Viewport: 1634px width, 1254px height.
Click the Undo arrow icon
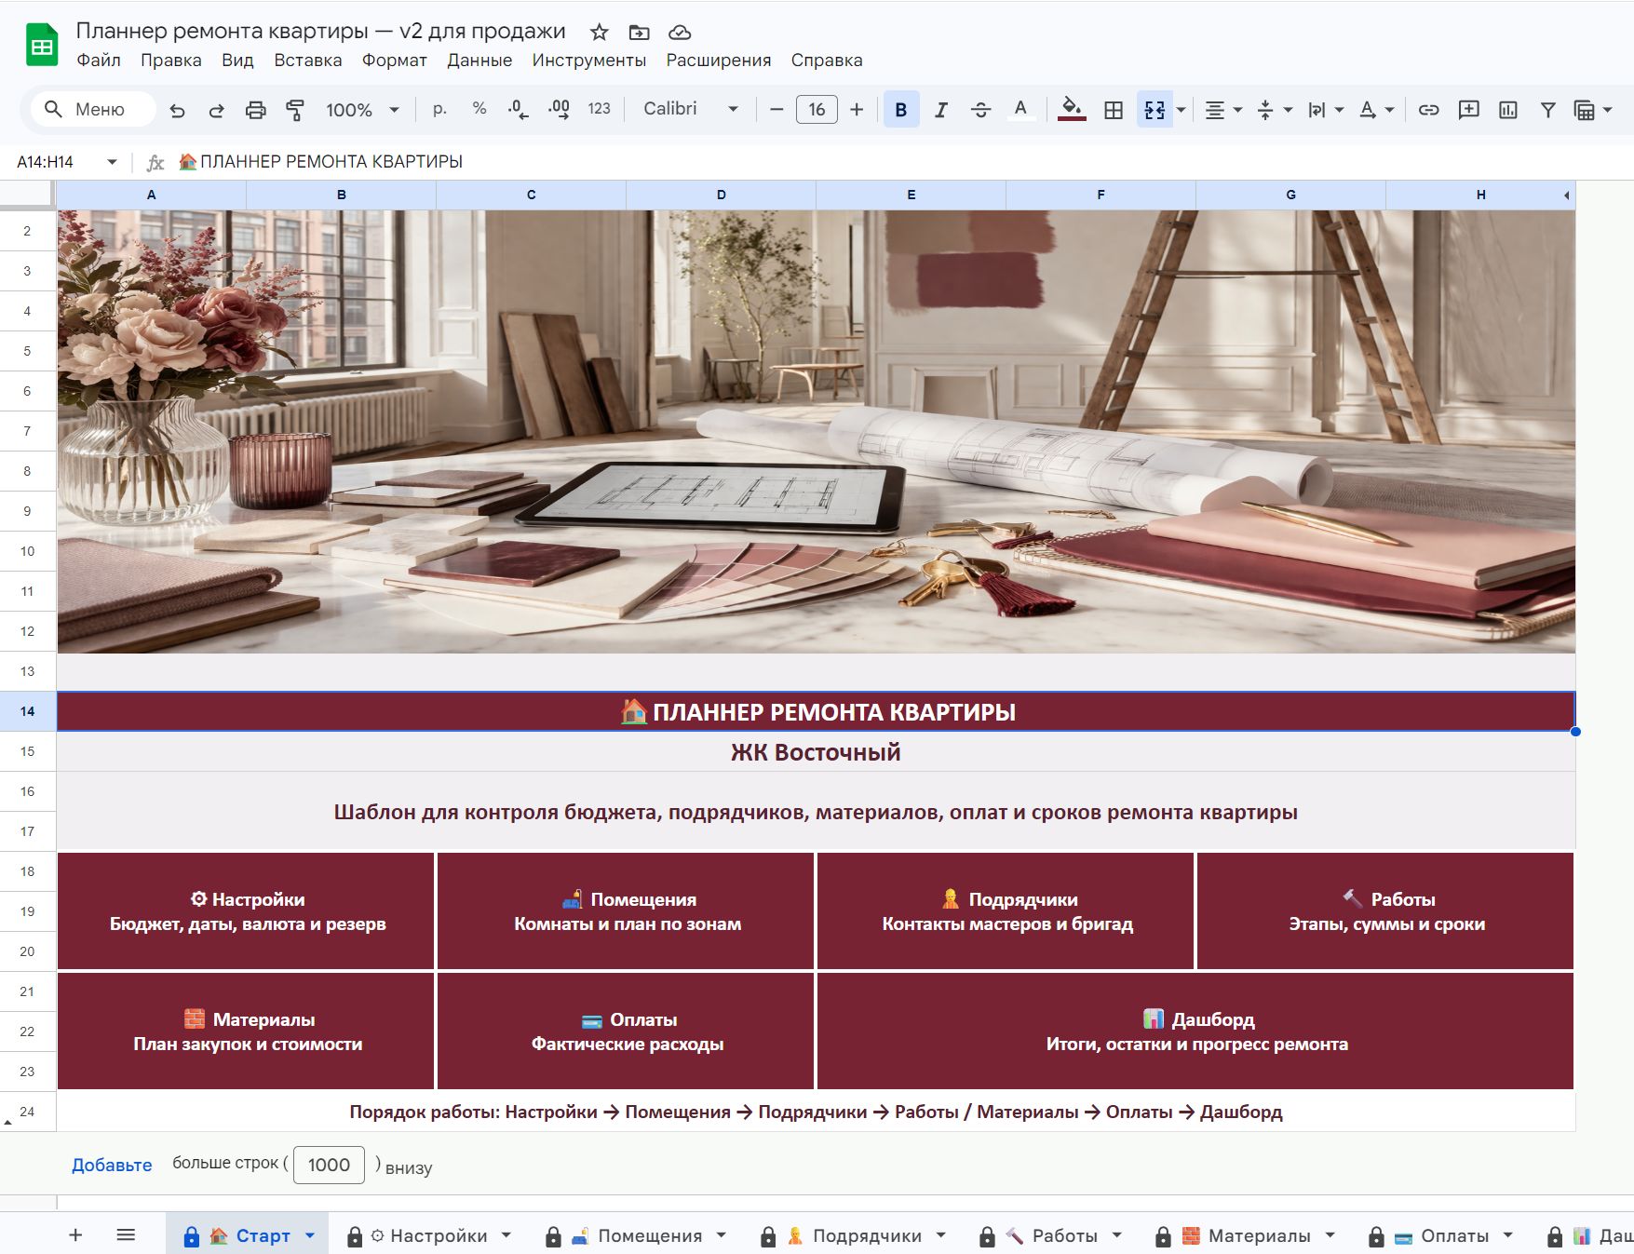177,110
